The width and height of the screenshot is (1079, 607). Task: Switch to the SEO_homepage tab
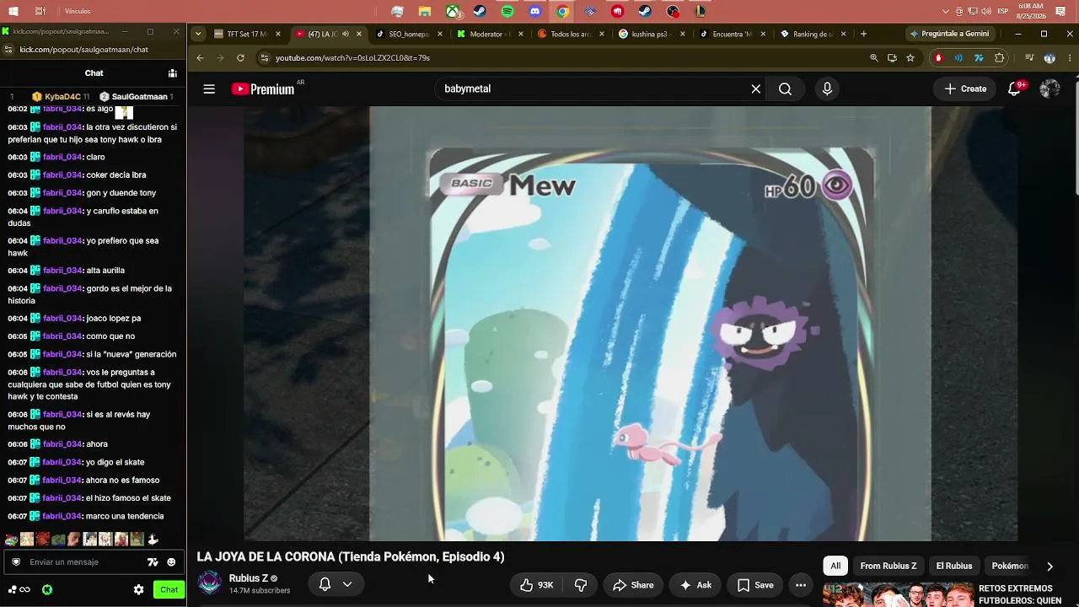(x=410, y=35)
